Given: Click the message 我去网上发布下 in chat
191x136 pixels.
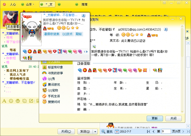Looking at the screenshot, I should coord(17,70).
